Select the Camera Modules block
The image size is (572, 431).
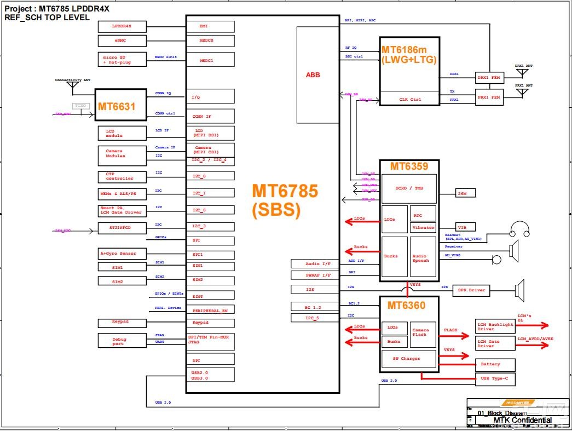tap(122, 154)
